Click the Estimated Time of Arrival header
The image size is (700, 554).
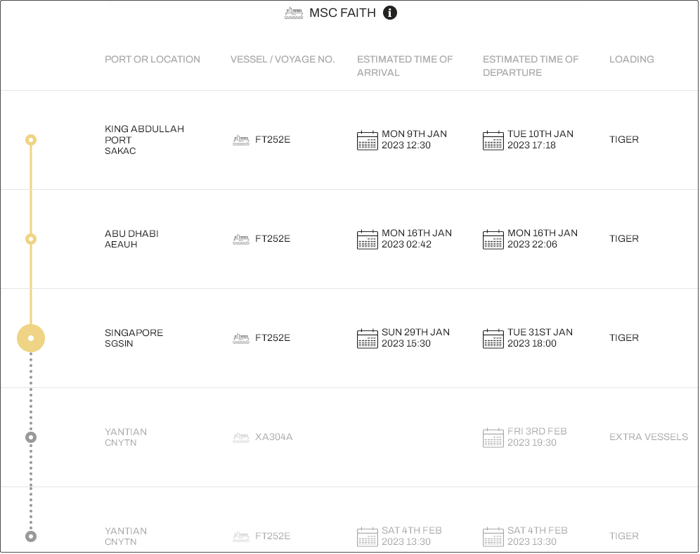[x=405, y=66]
